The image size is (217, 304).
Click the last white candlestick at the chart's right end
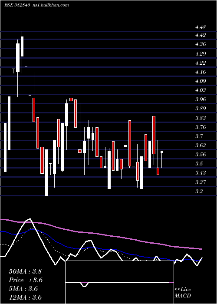click(162, 152)
